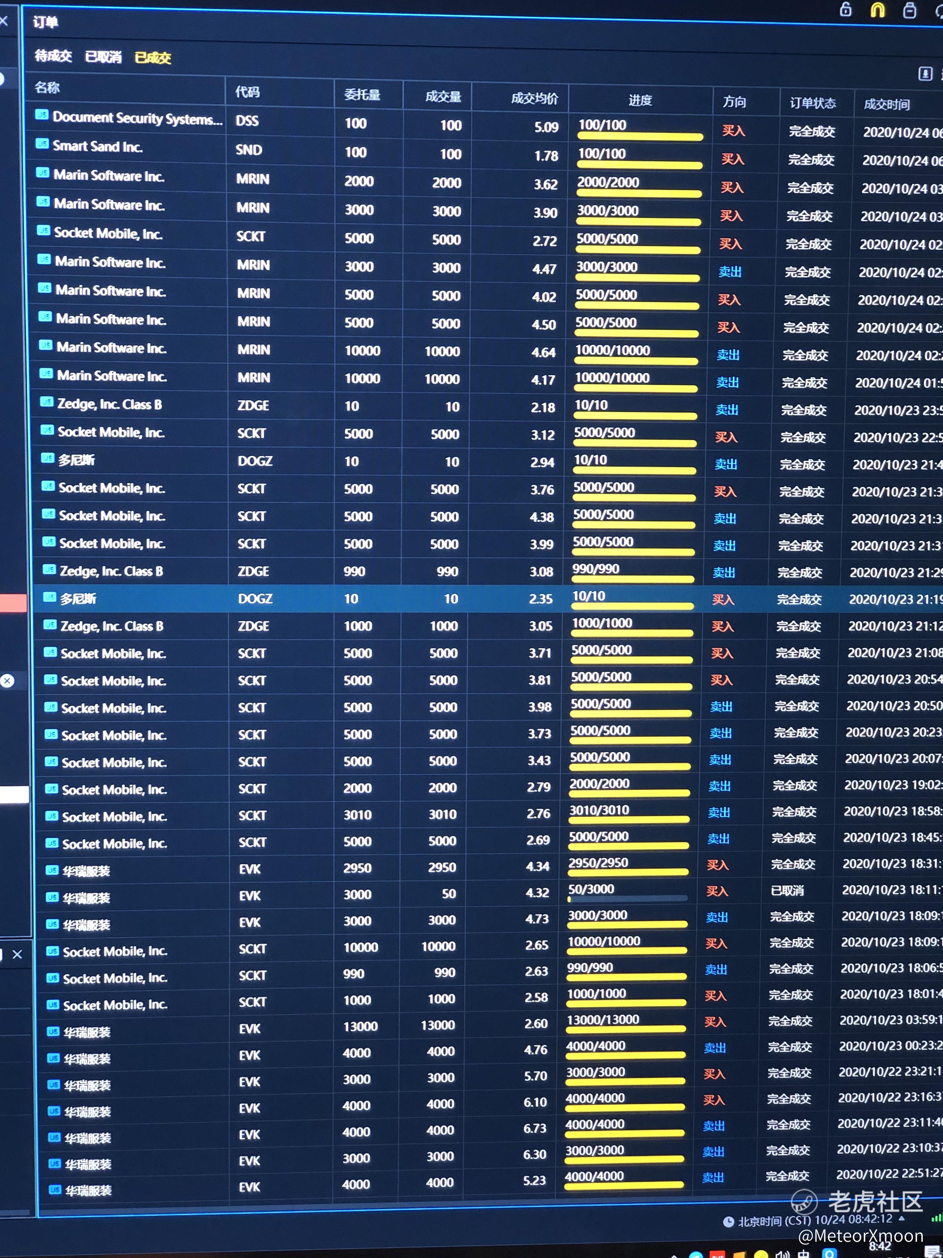
Task: Click the 已取消 status on EVK 50/3000 order
Action: point(787,890)
